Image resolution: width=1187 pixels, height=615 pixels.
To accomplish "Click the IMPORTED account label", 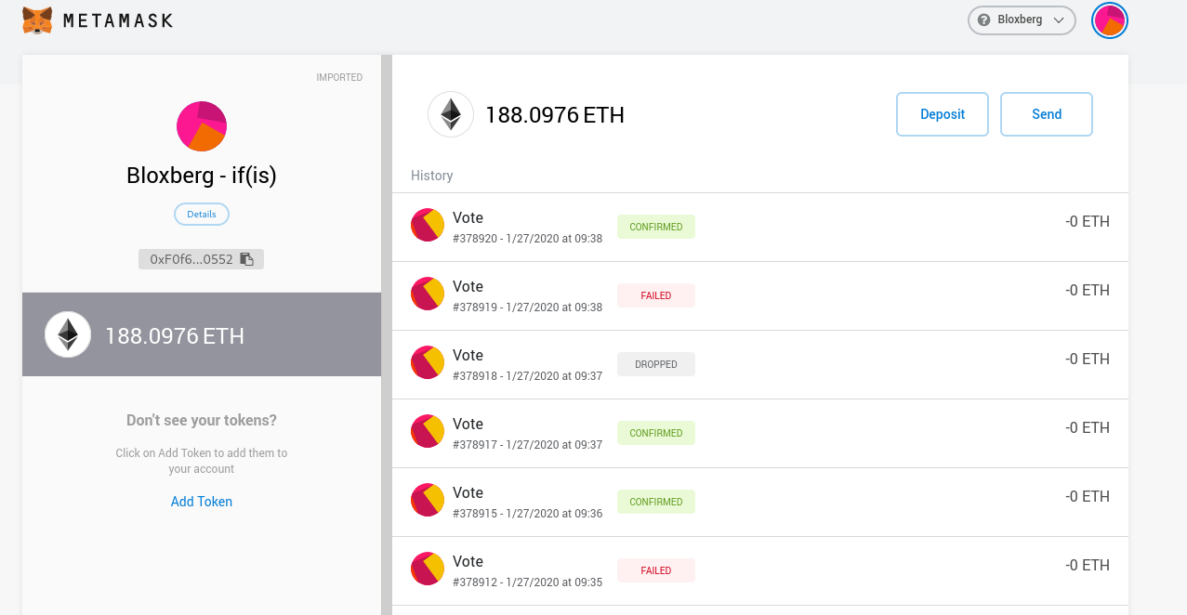I will [339, 77].
